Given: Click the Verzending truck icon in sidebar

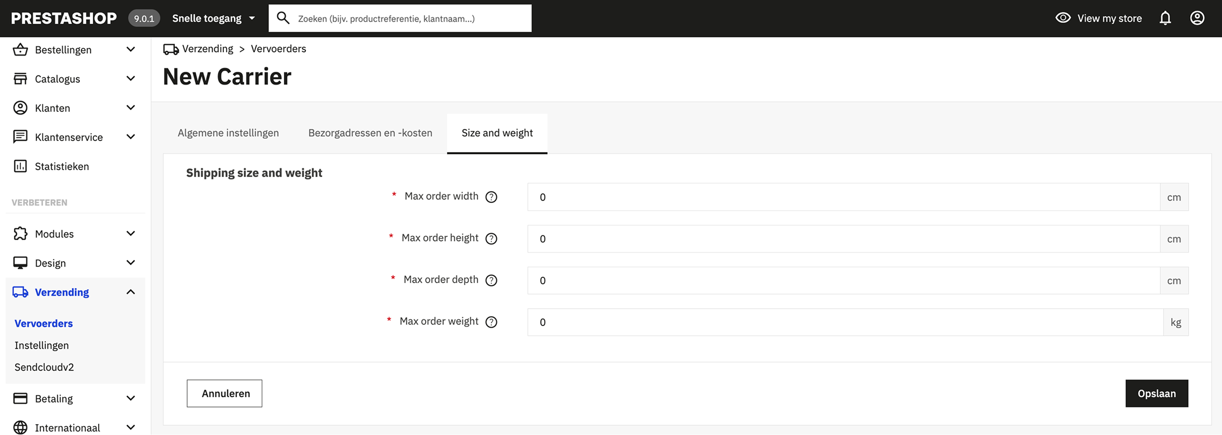Looking at the screenshot, I should tap(21, 292).
